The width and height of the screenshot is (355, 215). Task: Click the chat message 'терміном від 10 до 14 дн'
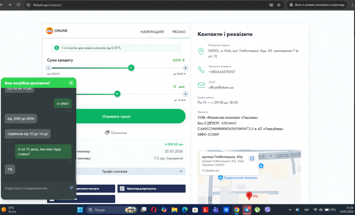pos(28,134)
